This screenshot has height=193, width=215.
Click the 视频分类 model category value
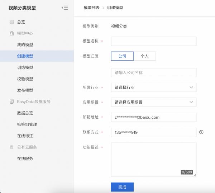click(x=119, y=26)
